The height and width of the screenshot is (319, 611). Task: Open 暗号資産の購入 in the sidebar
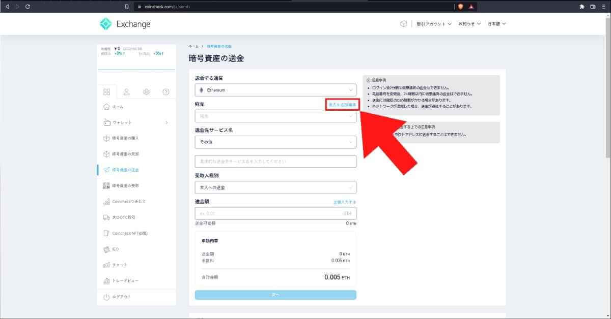coord(136,138)
